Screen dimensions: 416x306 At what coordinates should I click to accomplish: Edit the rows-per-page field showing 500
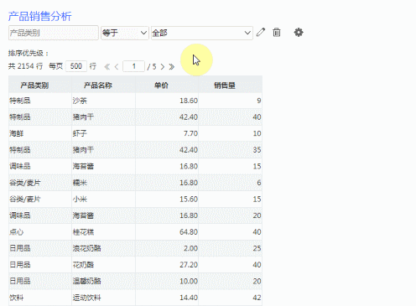point(76,66)
